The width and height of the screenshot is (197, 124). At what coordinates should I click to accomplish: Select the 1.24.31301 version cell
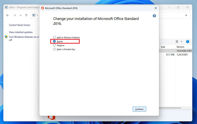[x=182, y=55]
